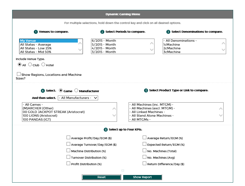Select '- All Linked Machines -' option
The width and height of the screenshot is (245, 186).
pos(174,112)
